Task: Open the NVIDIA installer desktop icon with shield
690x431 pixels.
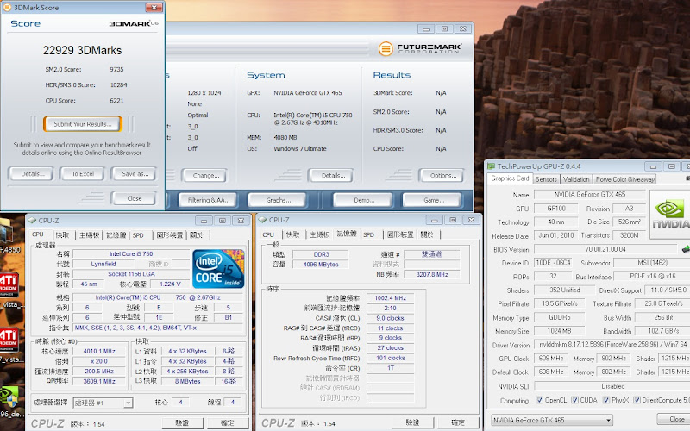Action: tap(9, 397)
